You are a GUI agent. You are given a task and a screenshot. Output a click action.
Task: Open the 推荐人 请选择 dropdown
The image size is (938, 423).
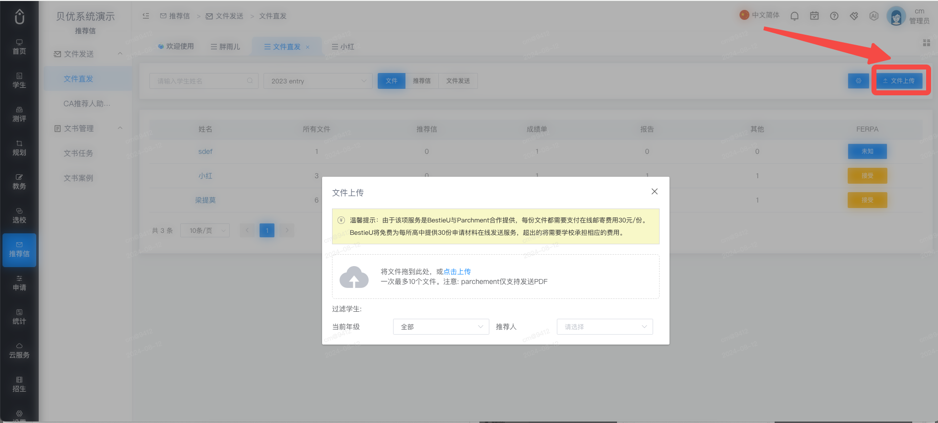(605, 327)
